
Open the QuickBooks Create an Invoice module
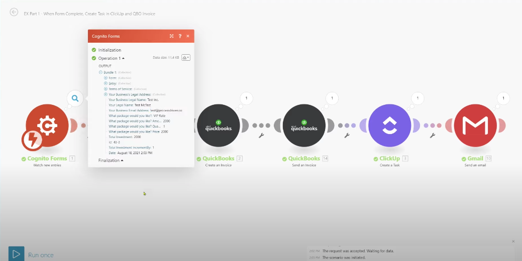point(219,125)
